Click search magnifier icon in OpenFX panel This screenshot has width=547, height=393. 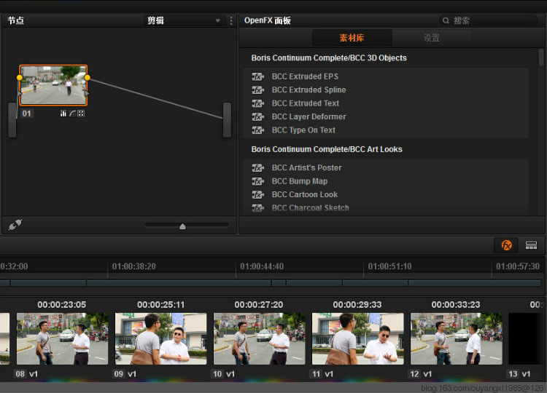(446, 20)
